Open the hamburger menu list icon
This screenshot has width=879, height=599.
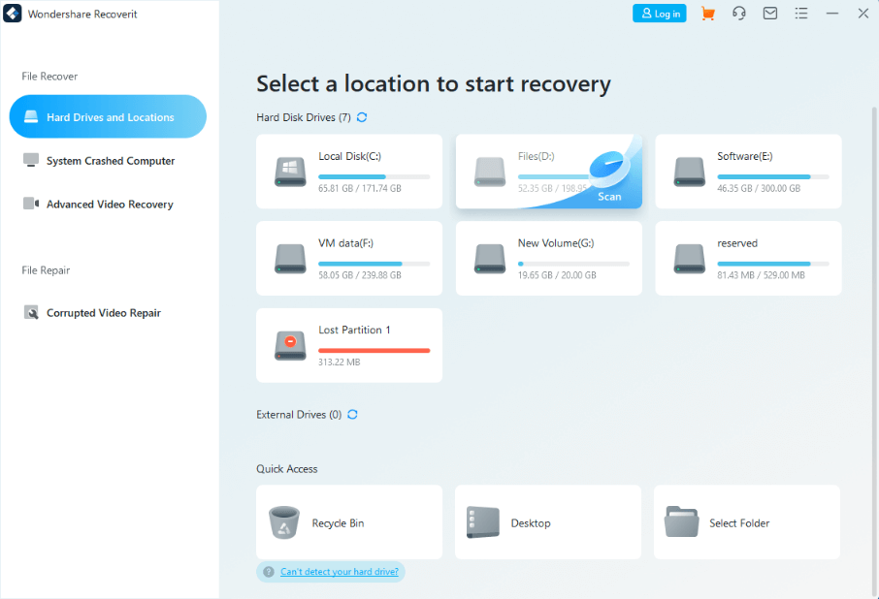[801, 14]
